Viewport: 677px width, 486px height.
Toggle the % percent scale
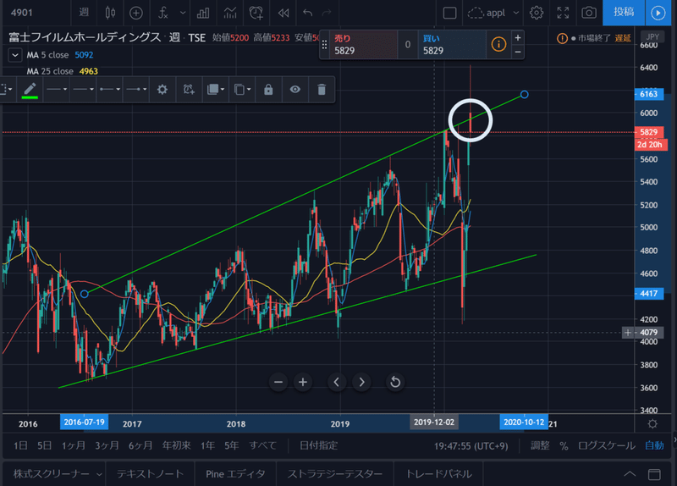point(564,446)
